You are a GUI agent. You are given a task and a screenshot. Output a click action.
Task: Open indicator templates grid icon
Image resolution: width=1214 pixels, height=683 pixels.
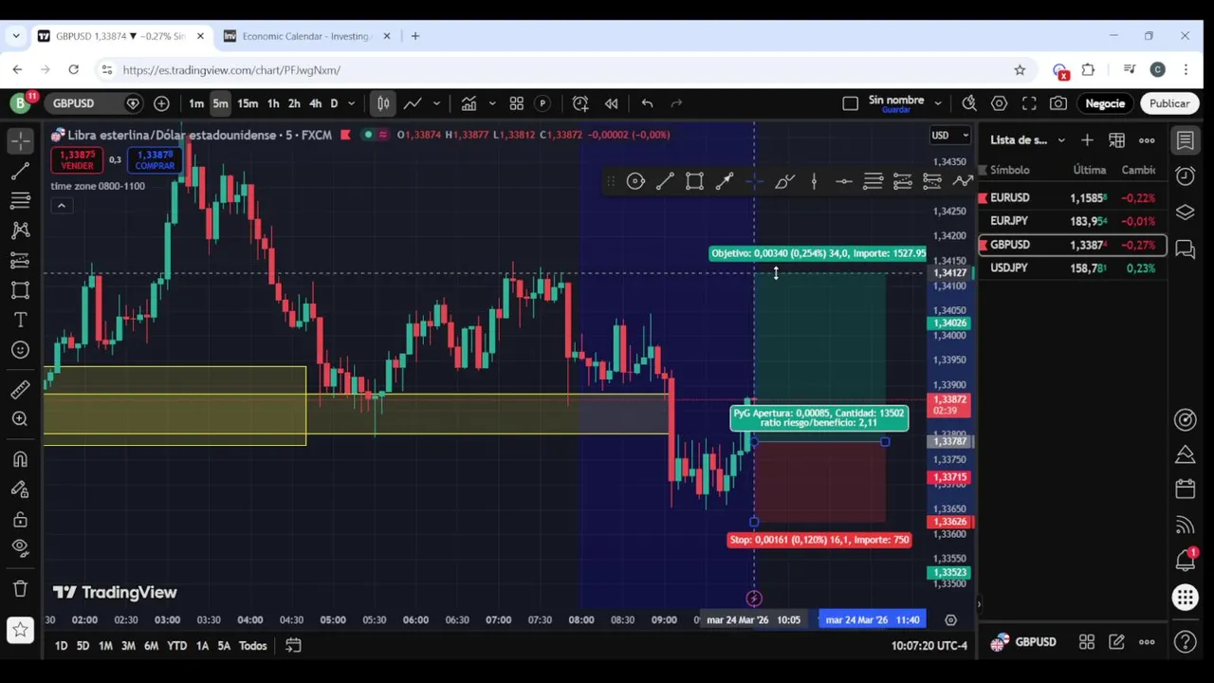point(517,103)
